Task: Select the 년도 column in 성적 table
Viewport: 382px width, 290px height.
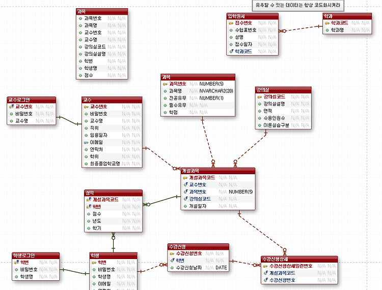Action: (113, 221)
